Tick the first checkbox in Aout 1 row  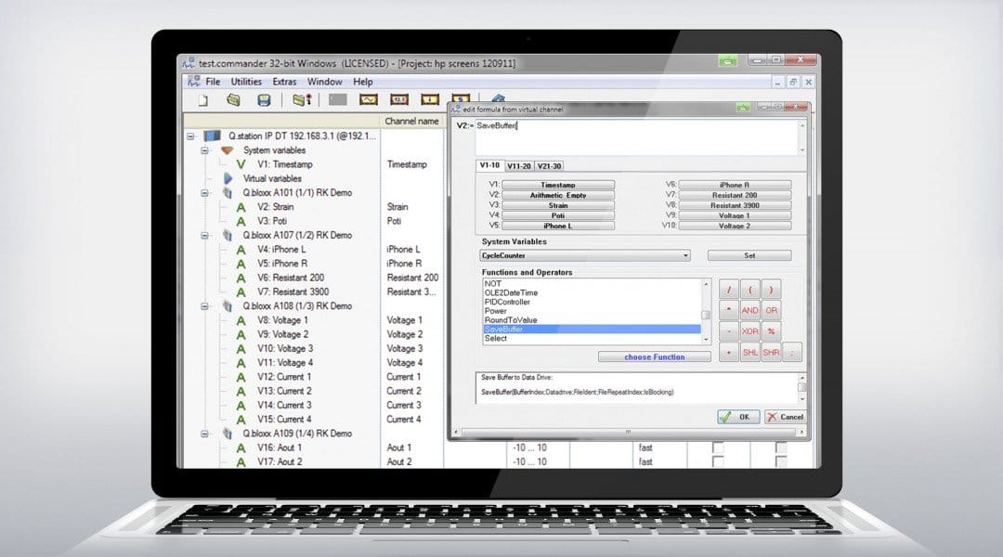coord(717,447)
